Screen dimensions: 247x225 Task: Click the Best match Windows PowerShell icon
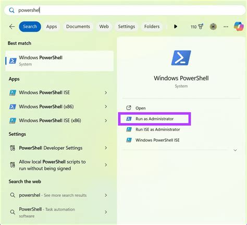point(13,61)
